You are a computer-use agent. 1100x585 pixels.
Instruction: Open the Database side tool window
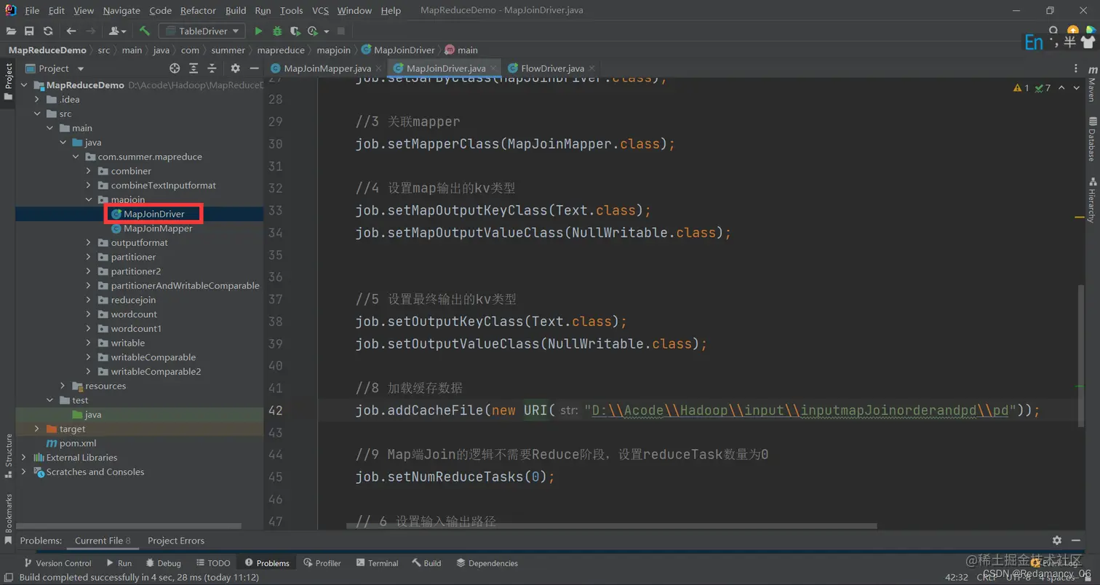1092,138
